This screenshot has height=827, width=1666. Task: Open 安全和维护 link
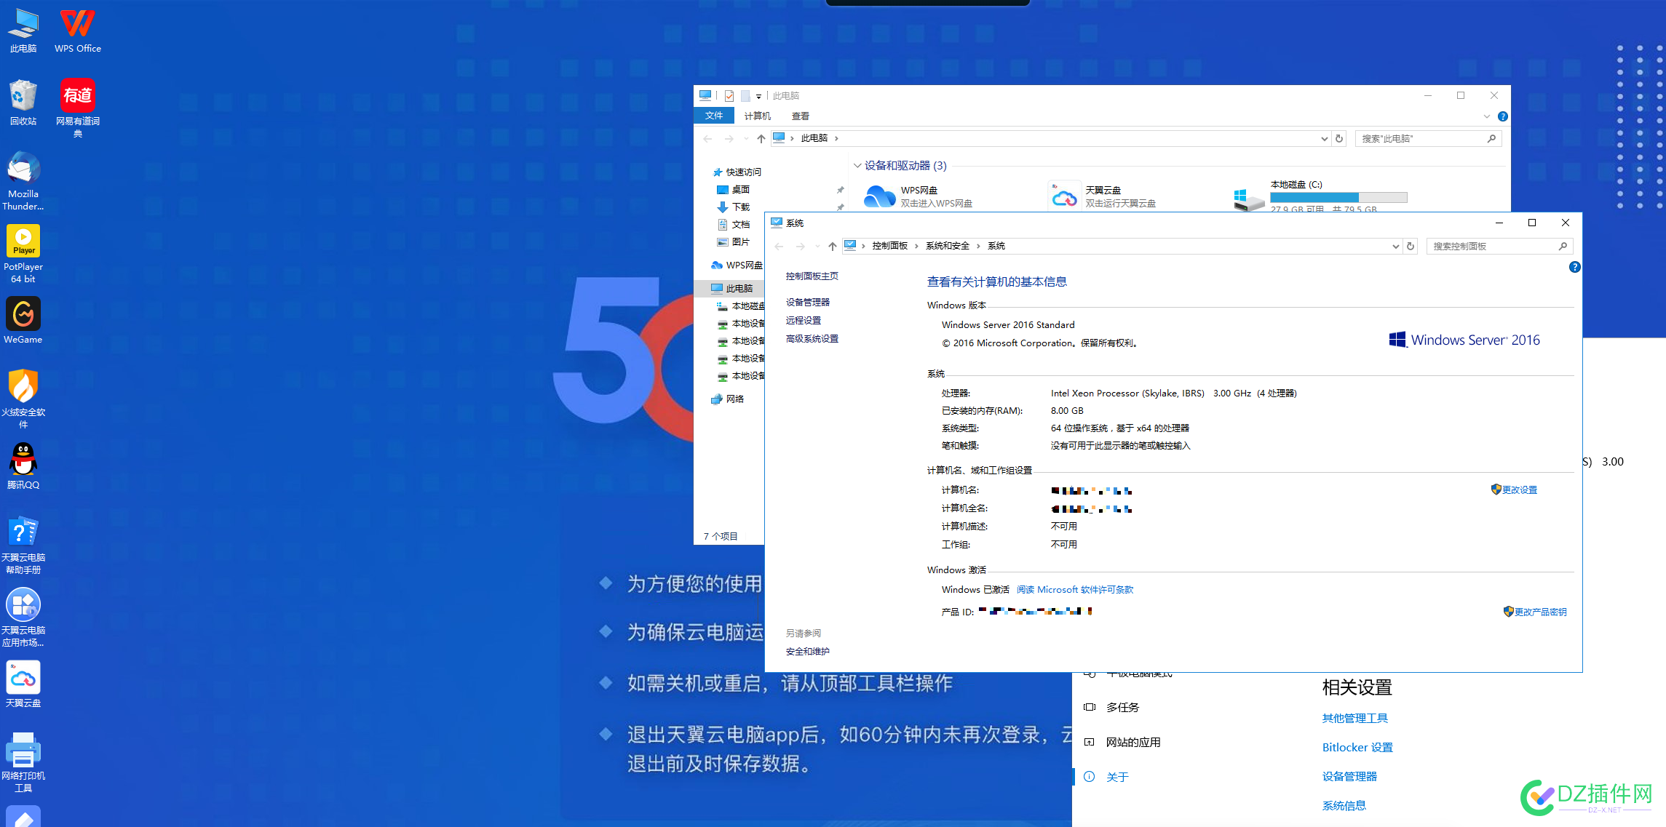(x=807, y=652)
